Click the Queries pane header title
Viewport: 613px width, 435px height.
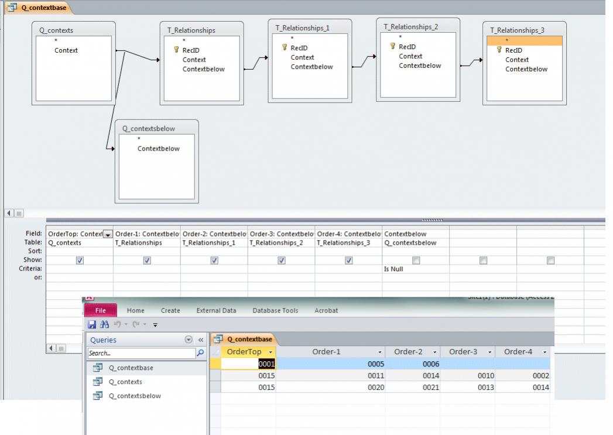(x=103, y=340)
